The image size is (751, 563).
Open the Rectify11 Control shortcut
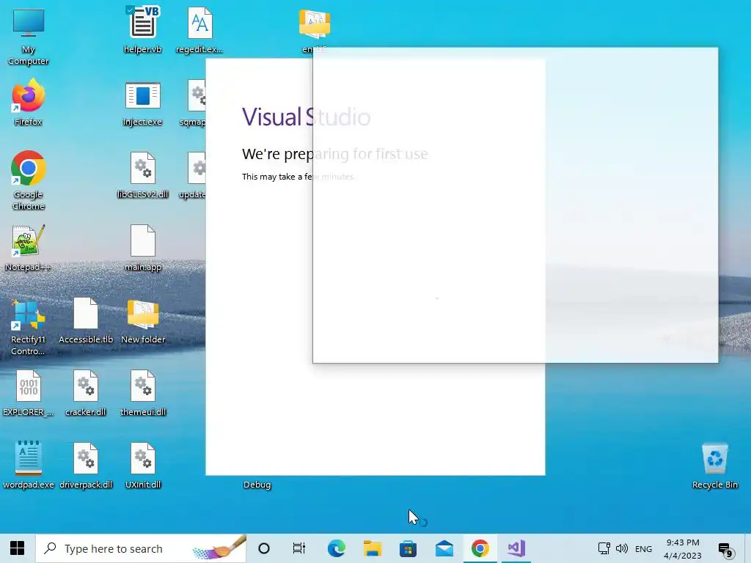tap(29, 328)
